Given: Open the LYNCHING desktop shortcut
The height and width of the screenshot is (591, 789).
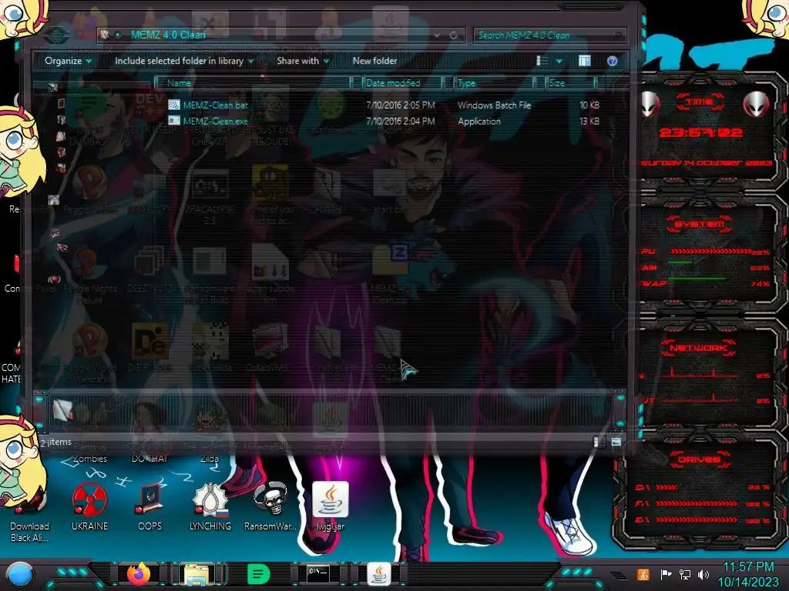Looking at the screenshot, I should (210, 506).
